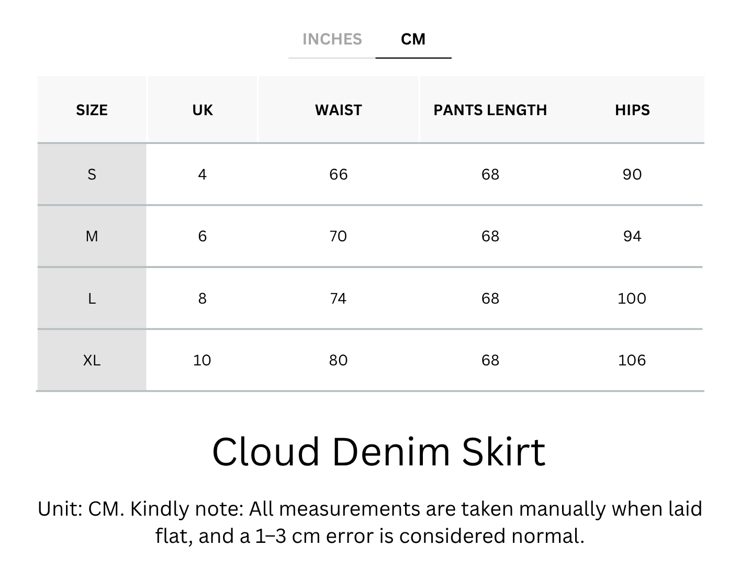Click the waist value 70 cell
Image resolution: width=740 pixels, height=568 pixels.
point(338,236)
